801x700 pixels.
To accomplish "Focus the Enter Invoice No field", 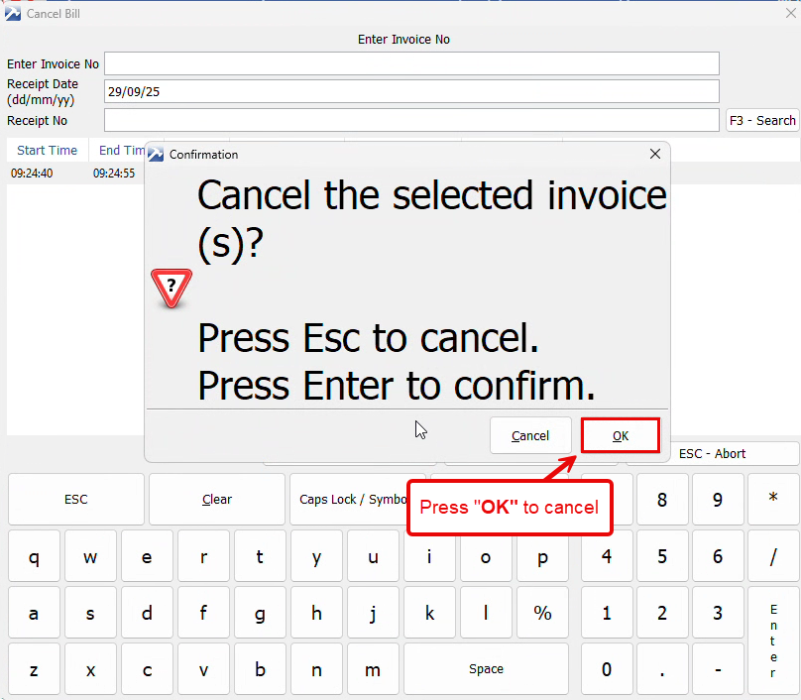I will [411, 63].
